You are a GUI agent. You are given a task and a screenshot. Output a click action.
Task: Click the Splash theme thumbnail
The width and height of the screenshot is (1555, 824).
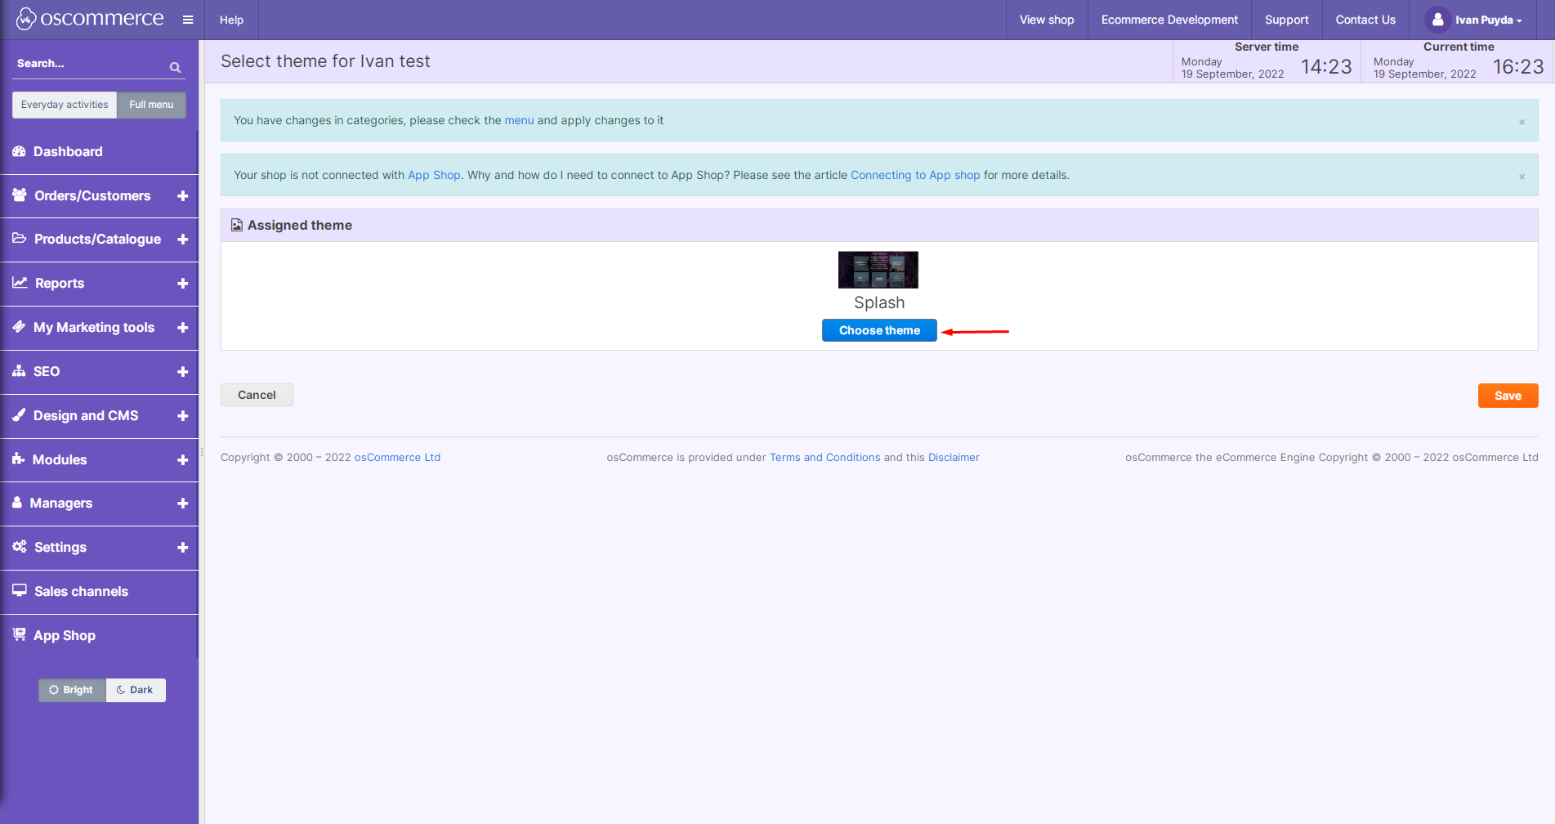(x=878, y=270)
